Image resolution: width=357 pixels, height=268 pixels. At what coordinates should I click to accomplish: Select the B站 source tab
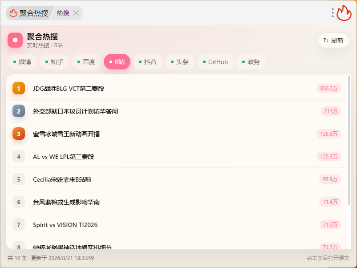point(117,62)
